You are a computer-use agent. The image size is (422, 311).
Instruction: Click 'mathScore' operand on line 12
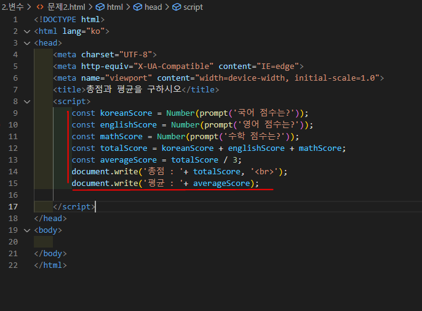point(320,148)
